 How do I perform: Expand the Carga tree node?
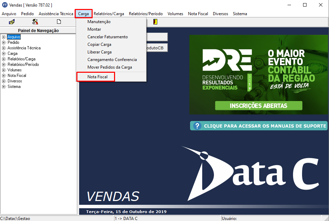3,53
